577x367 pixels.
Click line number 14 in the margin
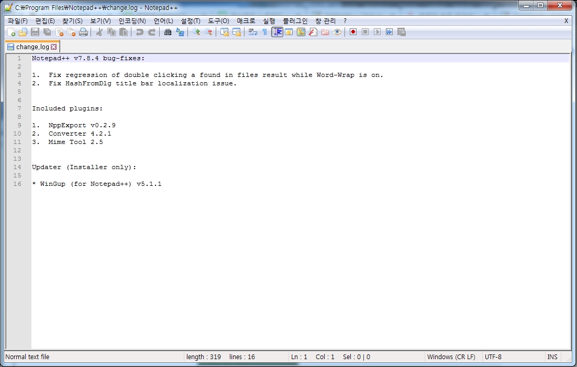(x=17, y=167)
